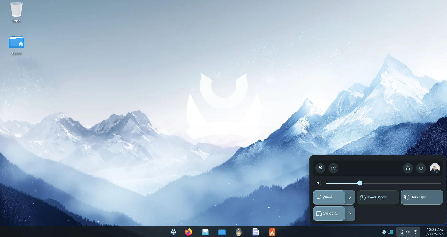Open the clock and date in the panel
Screen dimensions: 447x237
point(434,232)
